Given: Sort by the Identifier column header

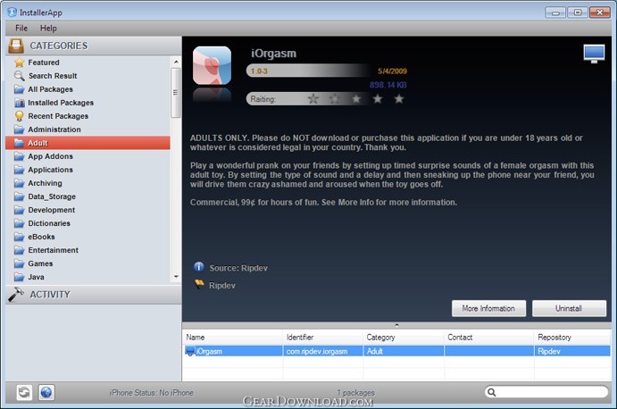Looking at the screenshot, I should 322,338.
